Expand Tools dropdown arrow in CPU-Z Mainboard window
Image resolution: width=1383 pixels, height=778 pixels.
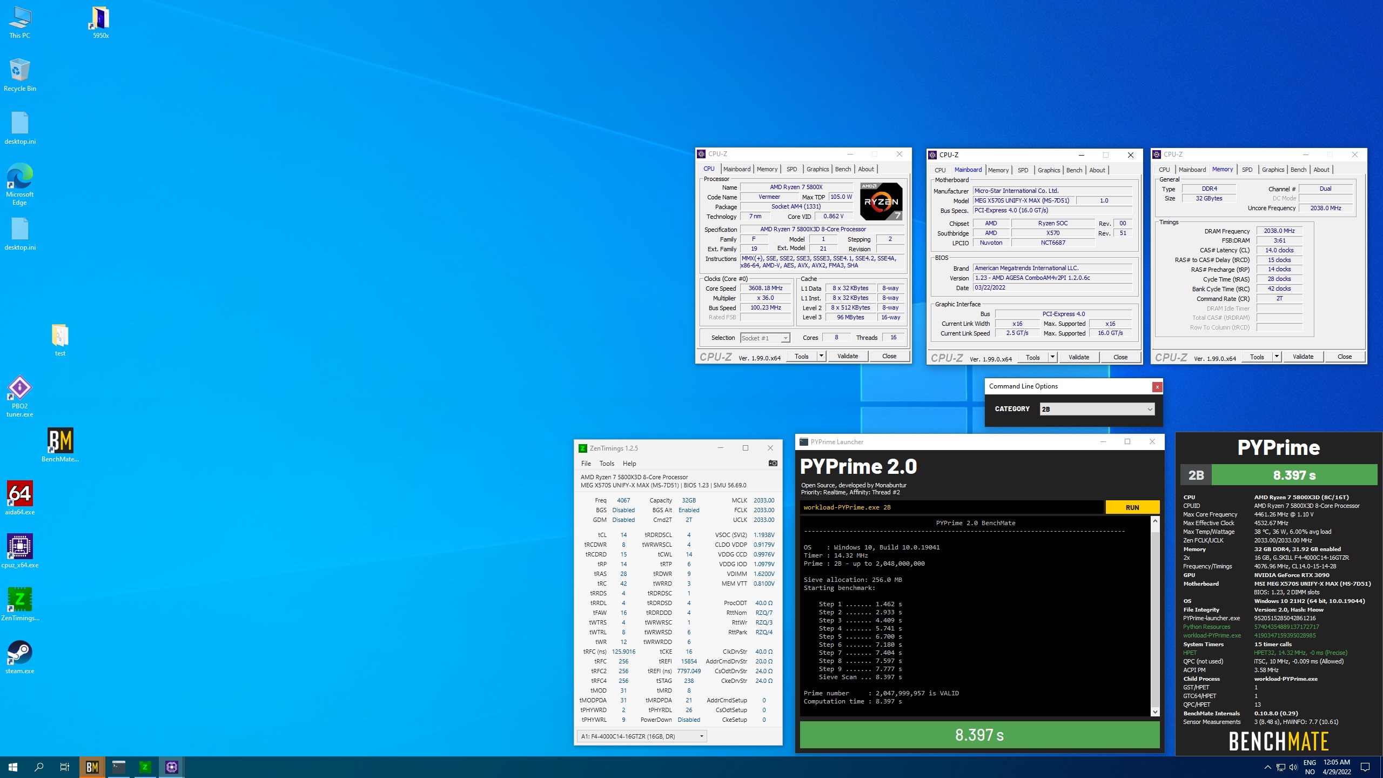1052,357
